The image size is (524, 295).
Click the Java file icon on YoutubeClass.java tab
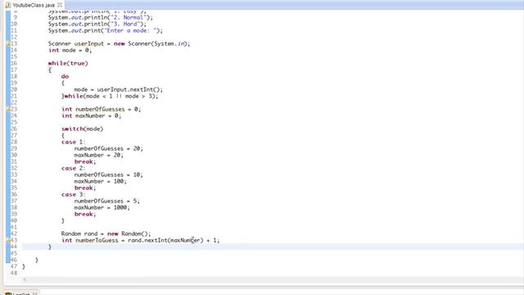[x=8, y=5]
